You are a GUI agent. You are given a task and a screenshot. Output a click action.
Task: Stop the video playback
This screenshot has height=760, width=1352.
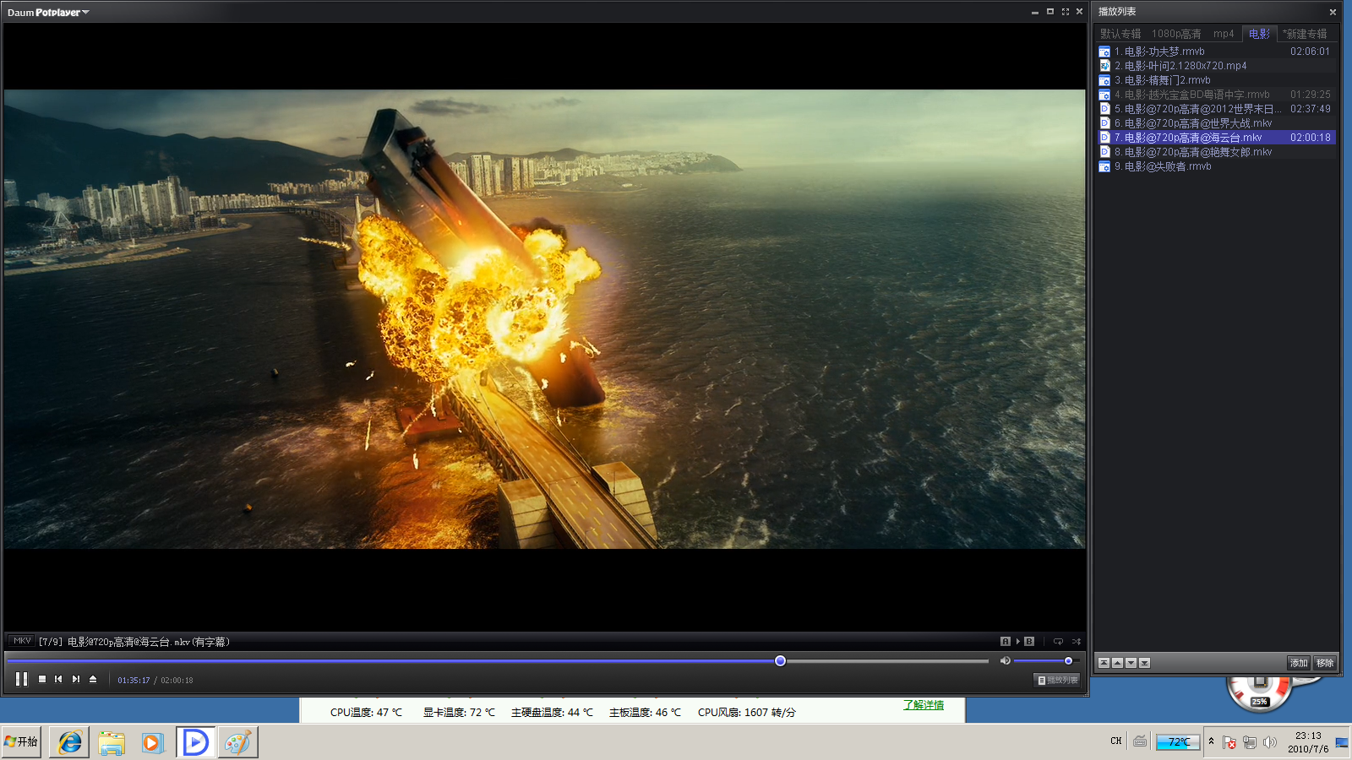tap(42, 679)
